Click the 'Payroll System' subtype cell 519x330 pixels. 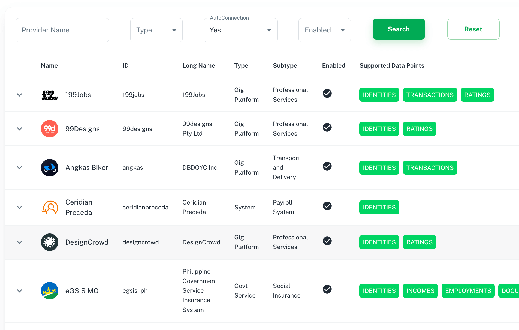[283, 207]
